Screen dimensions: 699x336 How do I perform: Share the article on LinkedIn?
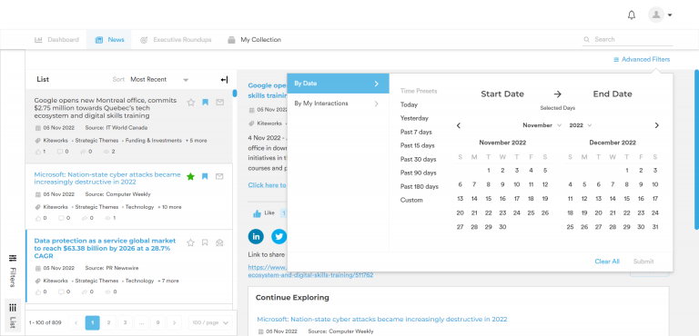click(x=256, y=237)
